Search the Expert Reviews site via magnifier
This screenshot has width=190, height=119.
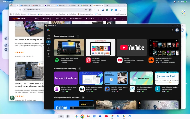point(122,19)
